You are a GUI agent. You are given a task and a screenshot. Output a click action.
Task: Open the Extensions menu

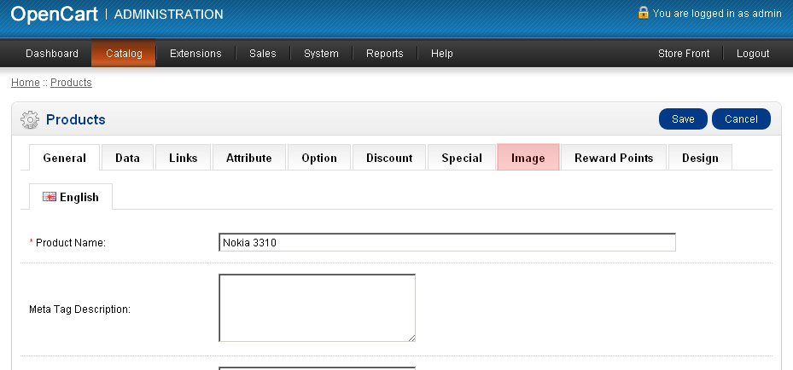(195, 54)
